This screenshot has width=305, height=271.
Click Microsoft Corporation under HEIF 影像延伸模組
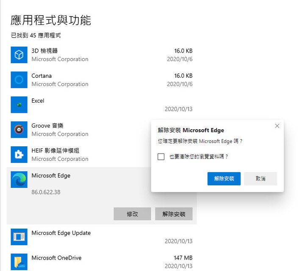[x=60, y=159]
